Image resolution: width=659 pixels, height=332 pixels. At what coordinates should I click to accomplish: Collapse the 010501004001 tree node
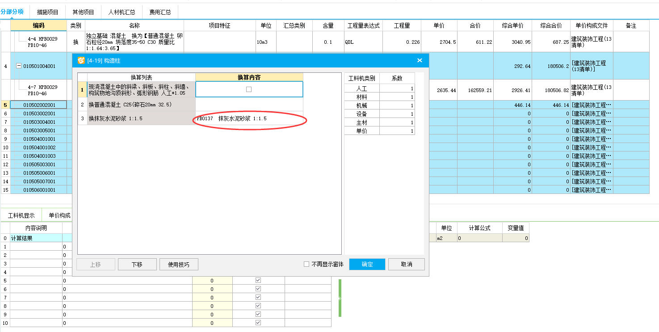pyautogui.click(x=19, y=66)
